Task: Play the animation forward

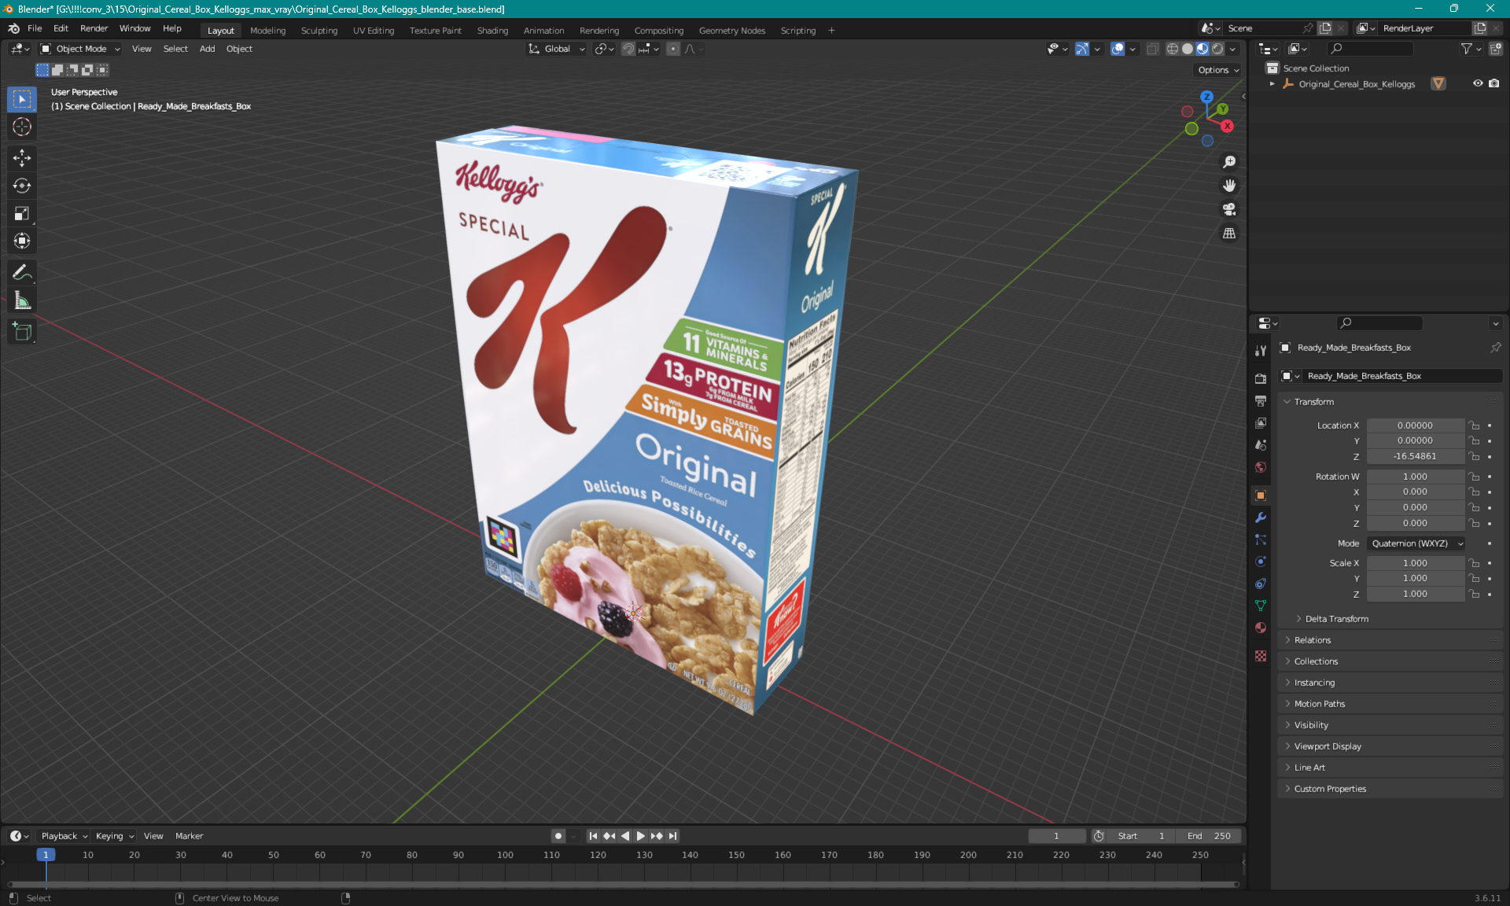Action: pyautogui.click(x=640, y=836)
